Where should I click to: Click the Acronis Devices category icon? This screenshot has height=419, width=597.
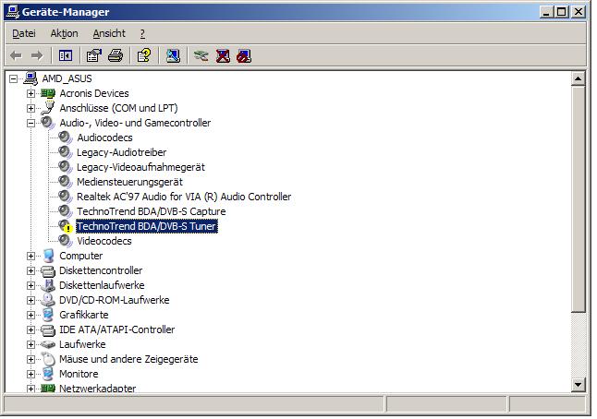click(x=48, y=93)
